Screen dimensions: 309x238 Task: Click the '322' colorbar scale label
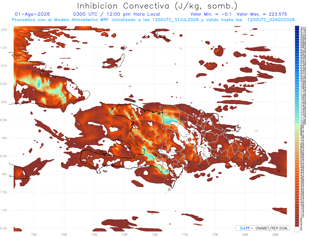coord(303,28)
